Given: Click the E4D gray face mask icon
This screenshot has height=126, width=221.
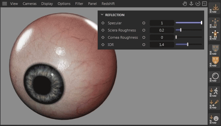Looking at the screenshot, I should point(214,50).
